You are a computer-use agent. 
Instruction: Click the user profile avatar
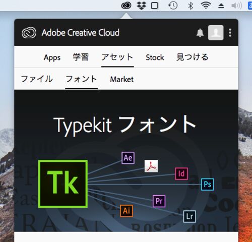pyautogui.click(x=216, y=33)
